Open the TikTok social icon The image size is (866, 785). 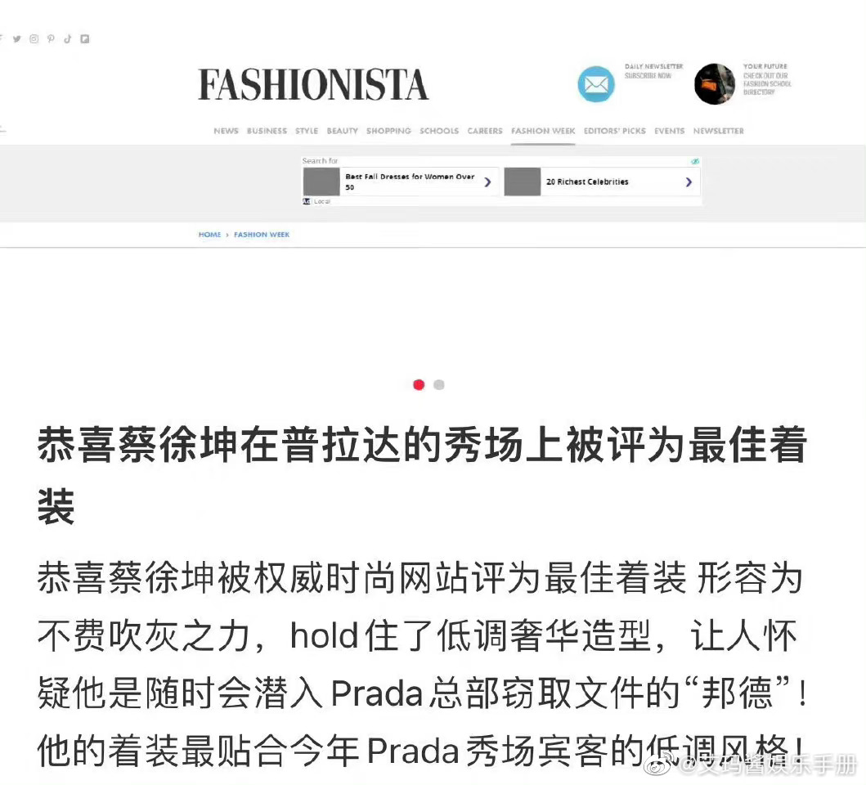click(x=67, y=38)
